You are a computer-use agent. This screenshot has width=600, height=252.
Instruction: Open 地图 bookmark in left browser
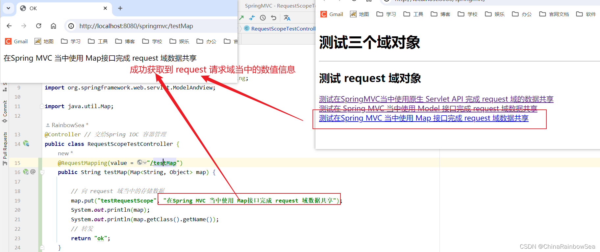44,41
